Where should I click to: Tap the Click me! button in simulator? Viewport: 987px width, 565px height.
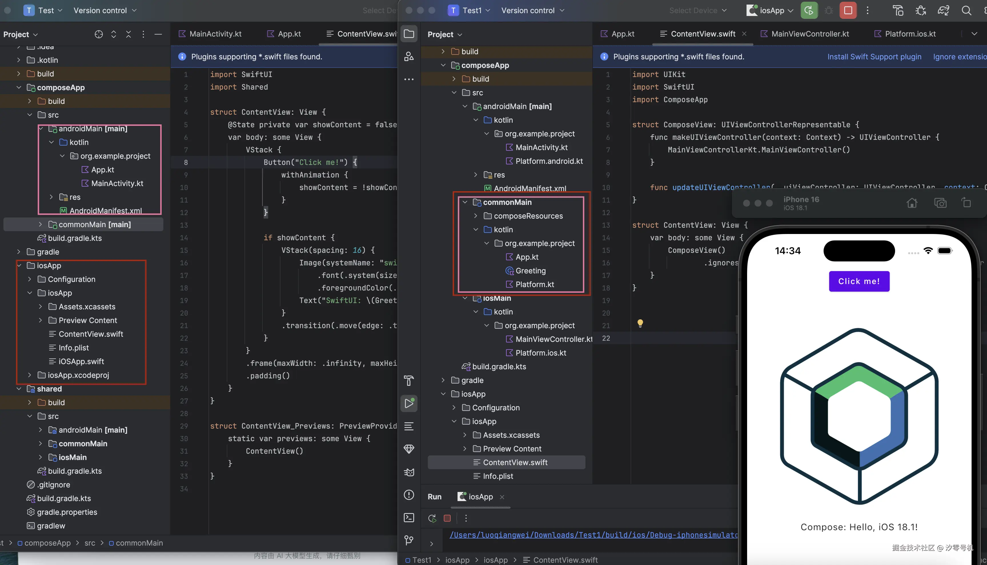pyautogui.click(x=859, y=281)
